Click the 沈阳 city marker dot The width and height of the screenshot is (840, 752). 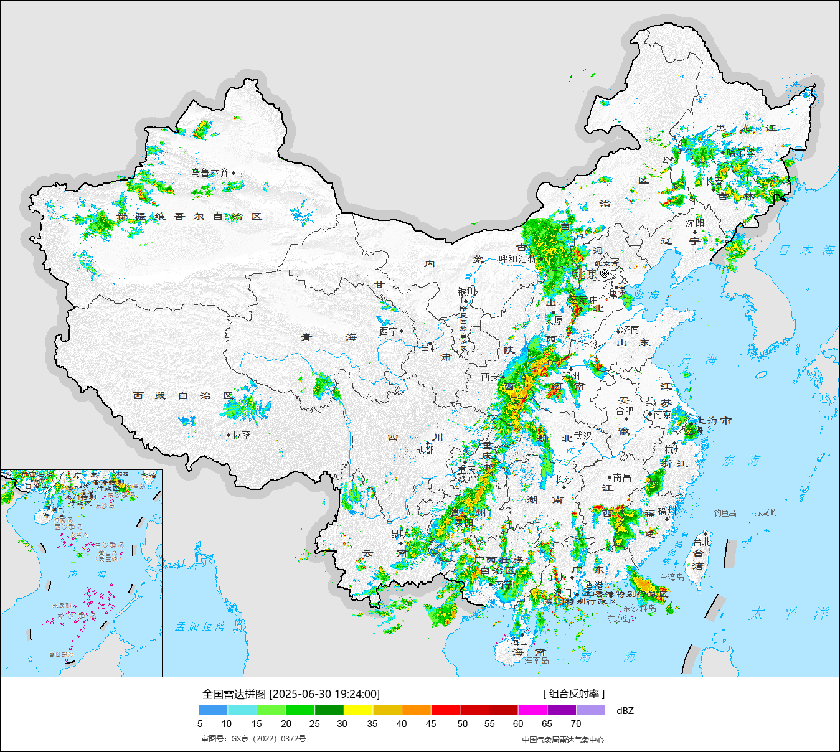tap(695, 232)
